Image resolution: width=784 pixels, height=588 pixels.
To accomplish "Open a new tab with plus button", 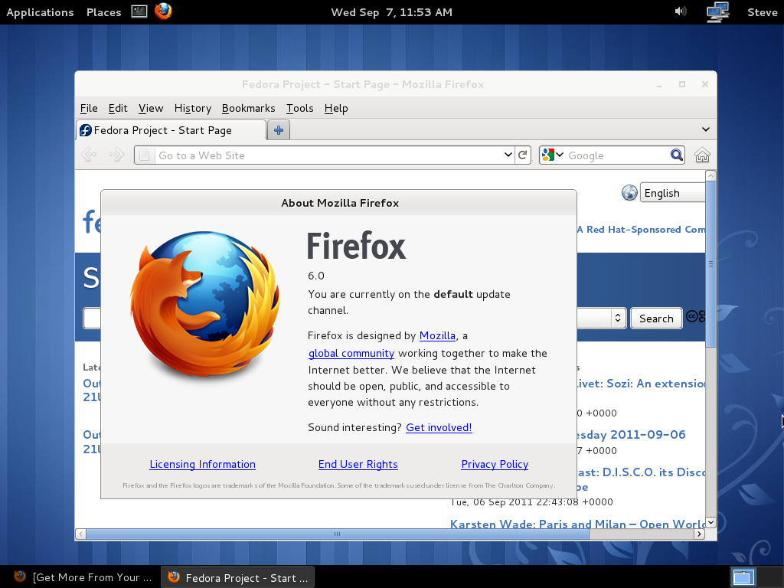I will tap(279, 130).
